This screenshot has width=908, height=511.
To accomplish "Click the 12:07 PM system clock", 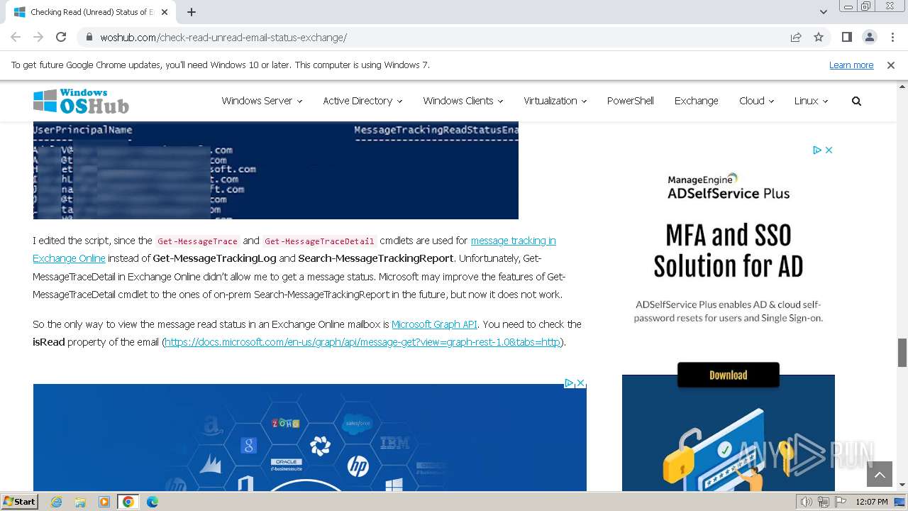I will (872, 502).
